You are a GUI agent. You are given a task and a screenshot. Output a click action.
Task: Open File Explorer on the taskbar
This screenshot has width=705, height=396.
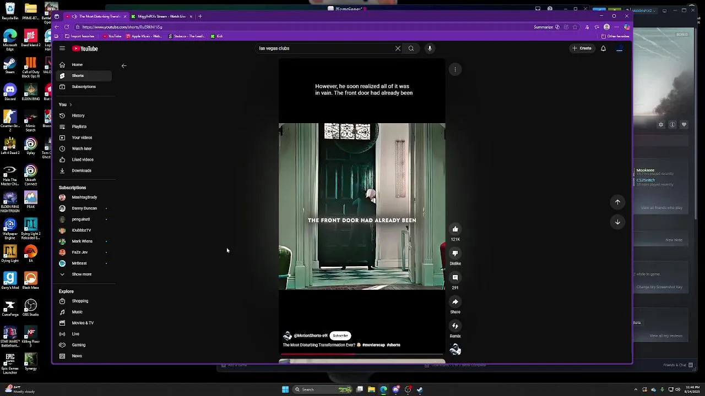tap(371, 389)
